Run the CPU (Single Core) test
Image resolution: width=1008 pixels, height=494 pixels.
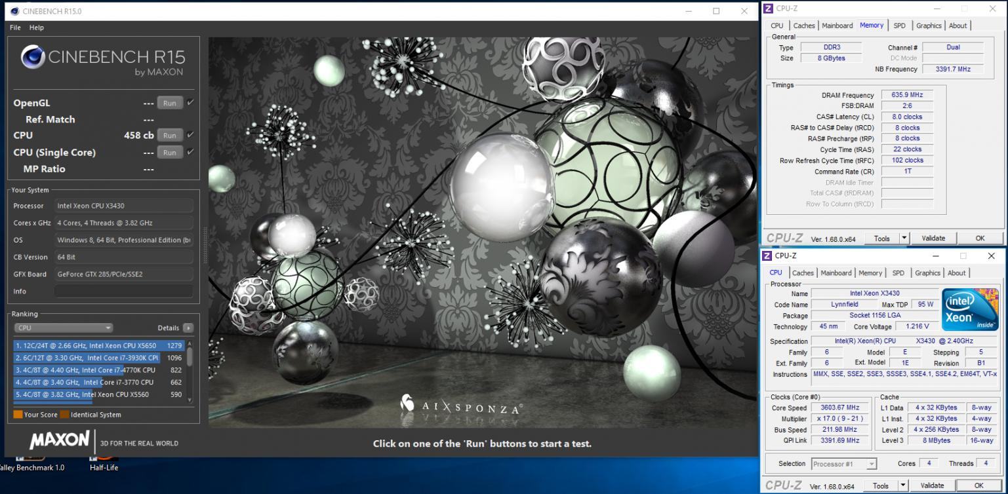click(x=170, y=152)
